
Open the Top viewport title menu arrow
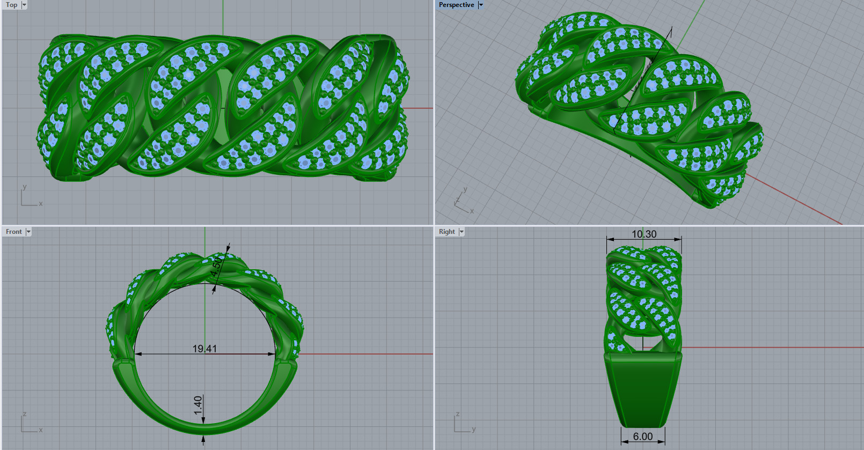coord(24,5)
